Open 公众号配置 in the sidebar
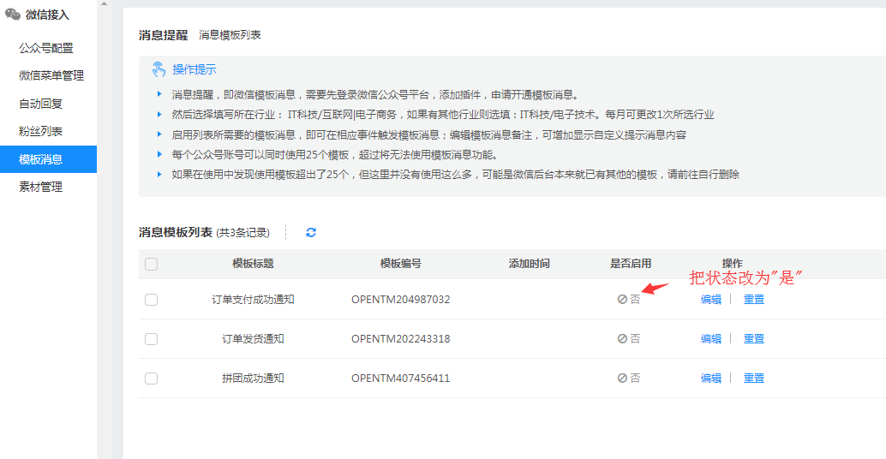 pos(46,48)
